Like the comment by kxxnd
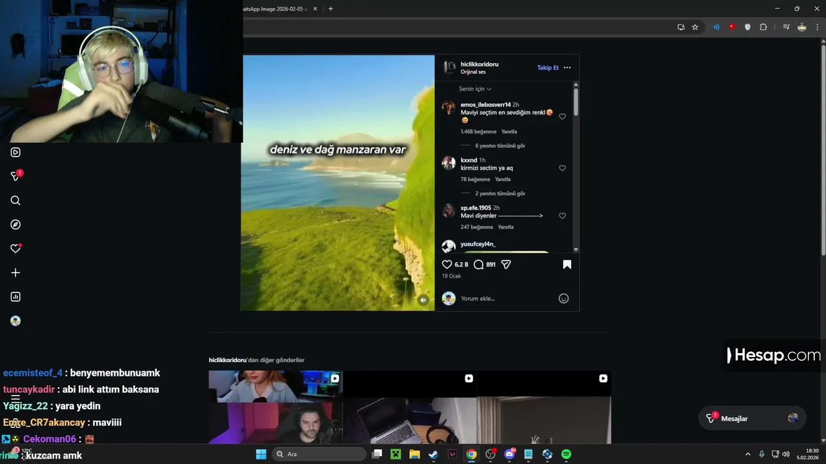The width and height of the screenshot is (826, 464). [562, 168]
